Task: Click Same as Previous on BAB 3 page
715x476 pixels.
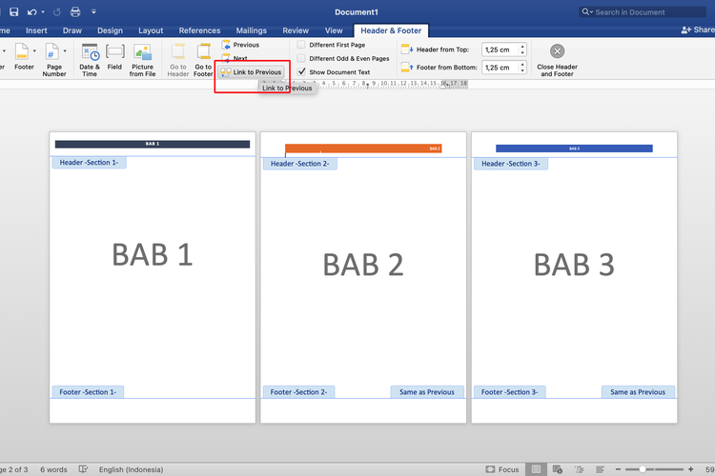Action: 638,391
